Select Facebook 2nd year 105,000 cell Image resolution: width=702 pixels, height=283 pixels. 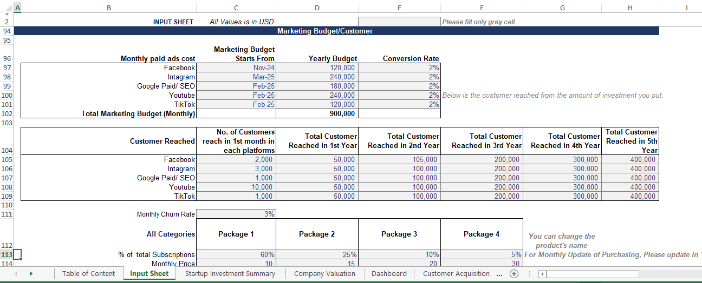point(399,160)
